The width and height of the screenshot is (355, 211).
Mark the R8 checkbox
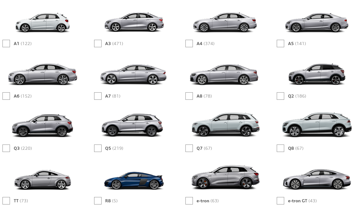pos(98,200)
